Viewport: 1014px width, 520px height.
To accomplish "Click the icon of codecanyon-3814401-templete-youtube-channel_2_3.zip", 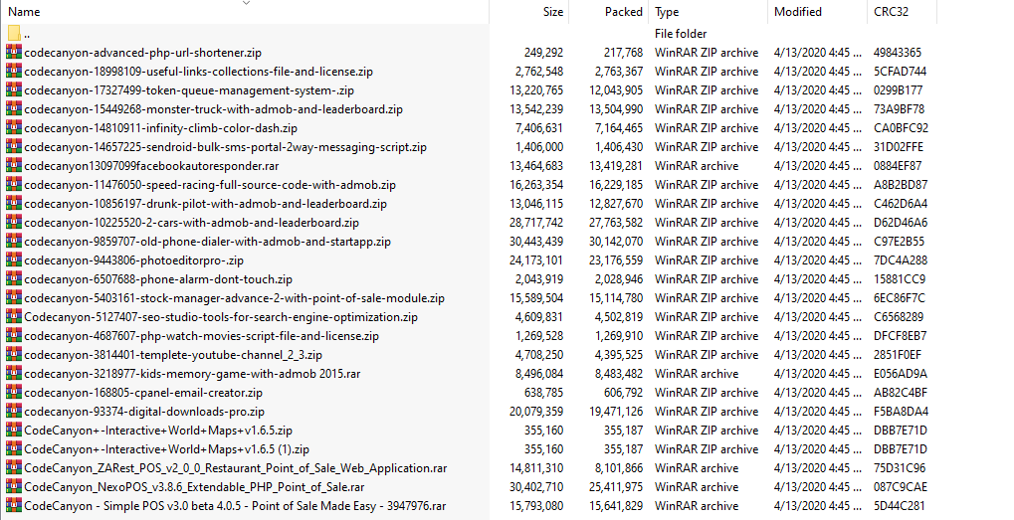I will click(x=14, y=355).
